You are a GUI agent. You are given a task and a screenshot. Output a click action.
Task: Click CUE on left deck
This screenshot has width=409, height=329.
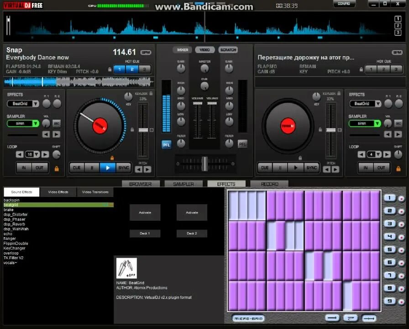(x=77, y=168)
